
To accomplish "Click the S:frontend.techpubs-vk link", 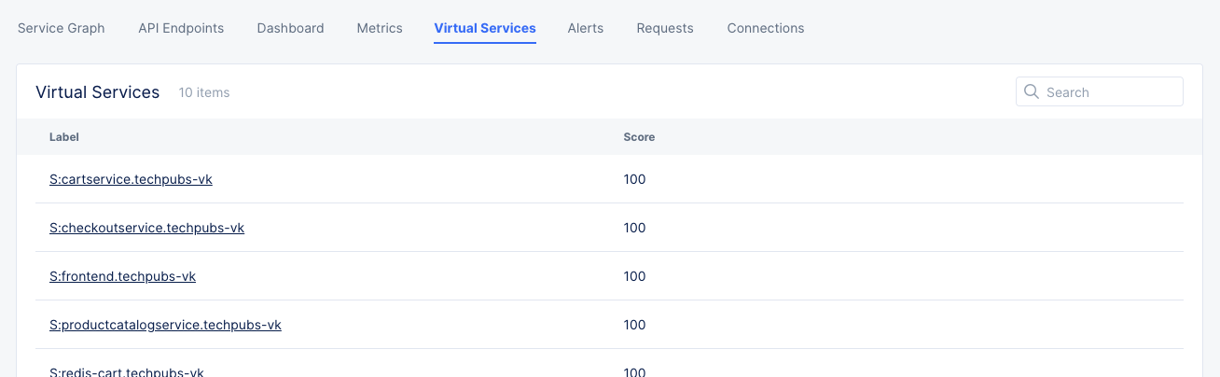I will pyautogui.click(x=122, y=276).
